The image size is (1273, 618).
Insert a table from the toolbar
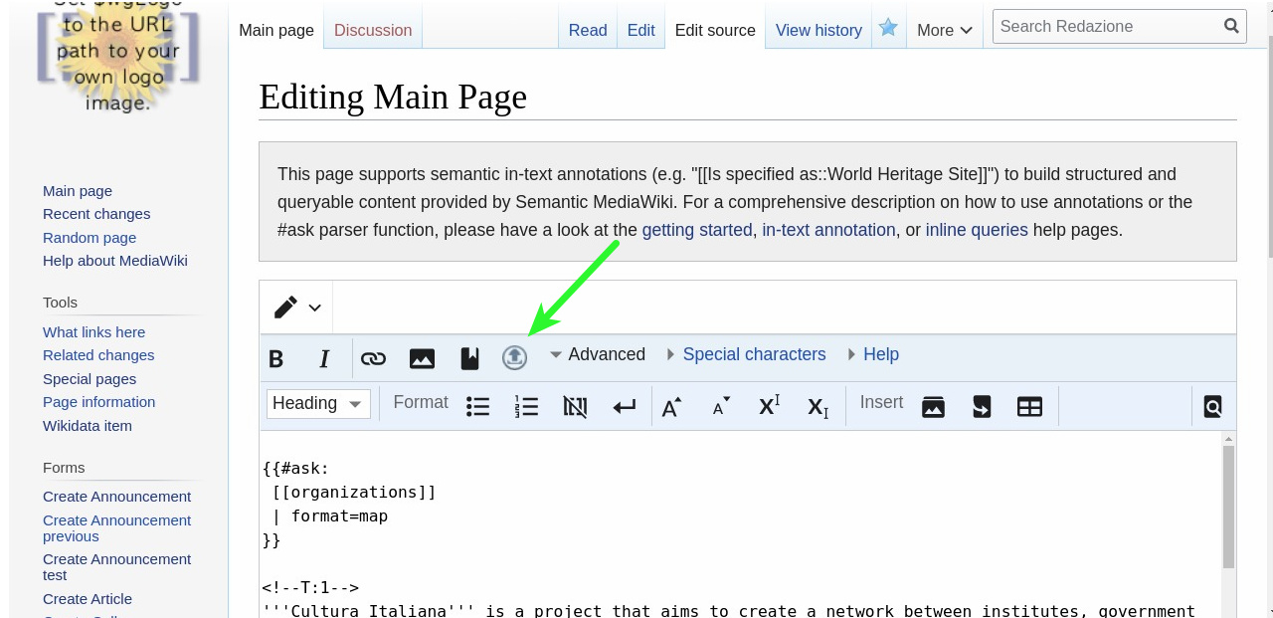(1029, 406)
